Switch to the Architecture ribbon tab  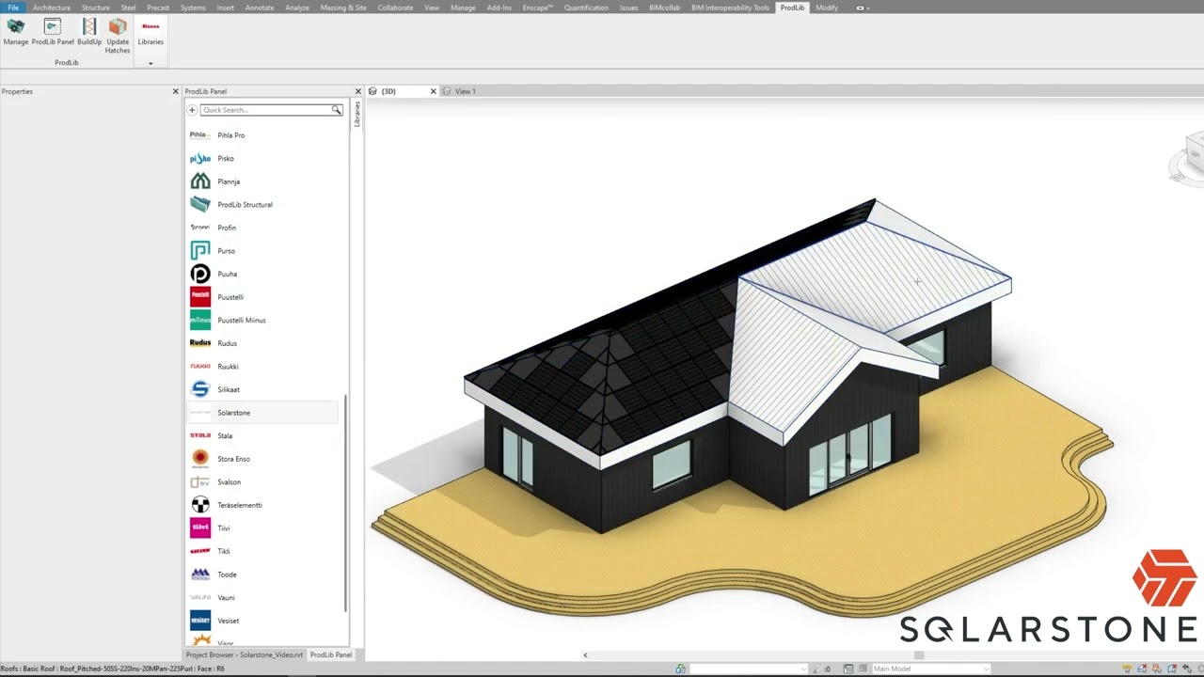click(x=52, y=8)
